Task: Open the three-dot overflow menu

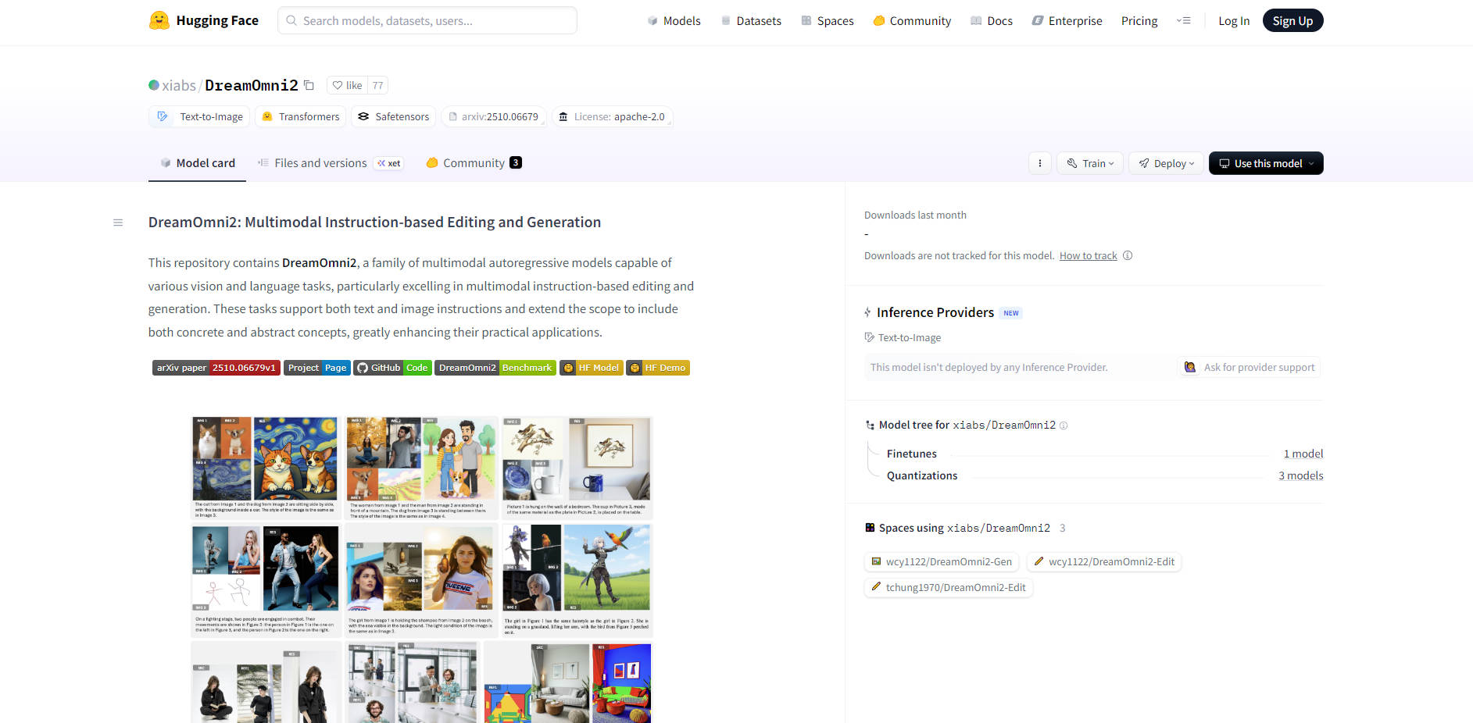Action: click(1039, 163)
